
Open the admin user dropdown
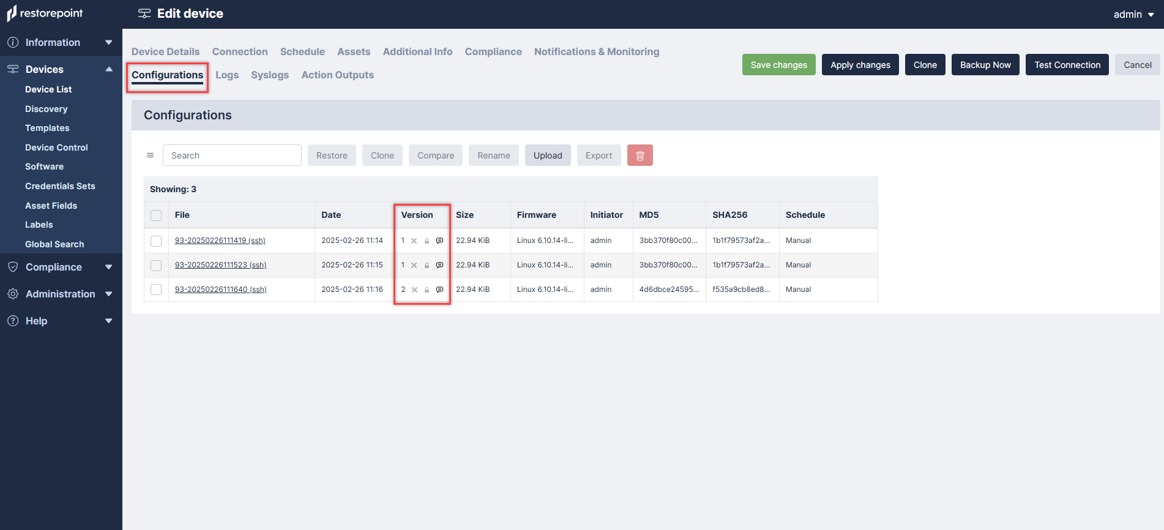click(x=1133, y=14)
